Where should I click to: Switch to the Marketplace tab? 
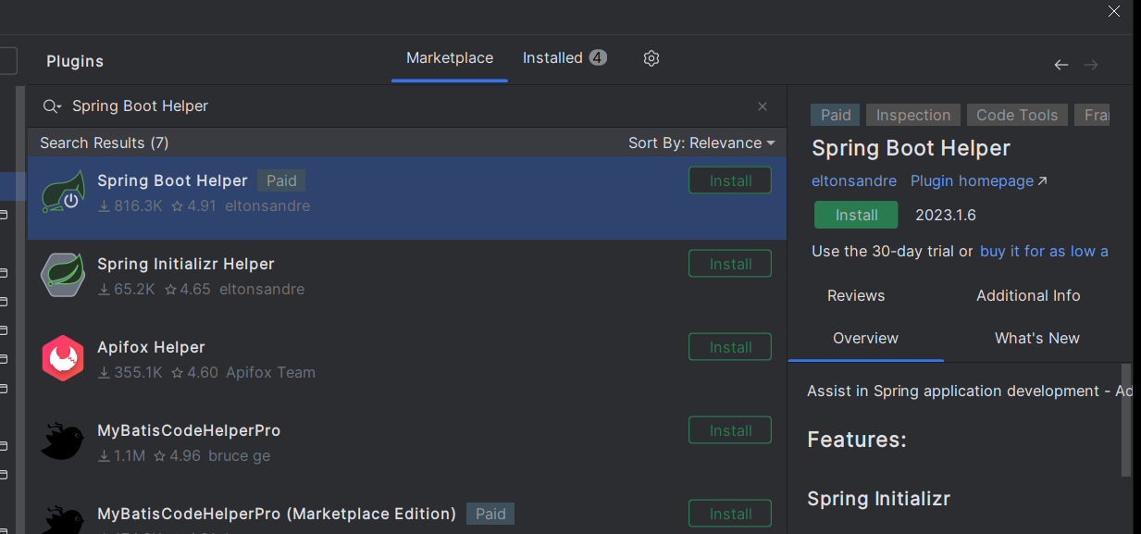(x=450, y=58)
